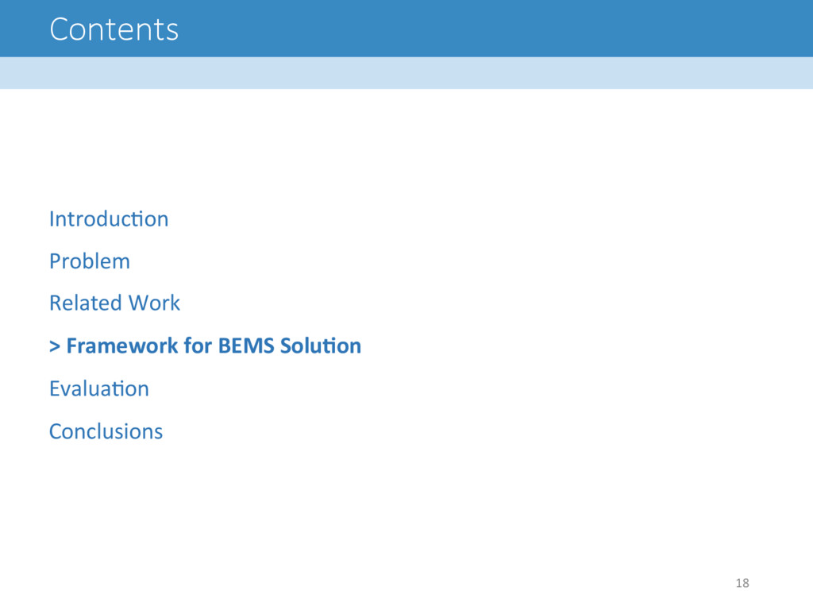Select the Problem section entry
Image resolution: width=813 pixels, height=610 pixels.
click(90, 261)
